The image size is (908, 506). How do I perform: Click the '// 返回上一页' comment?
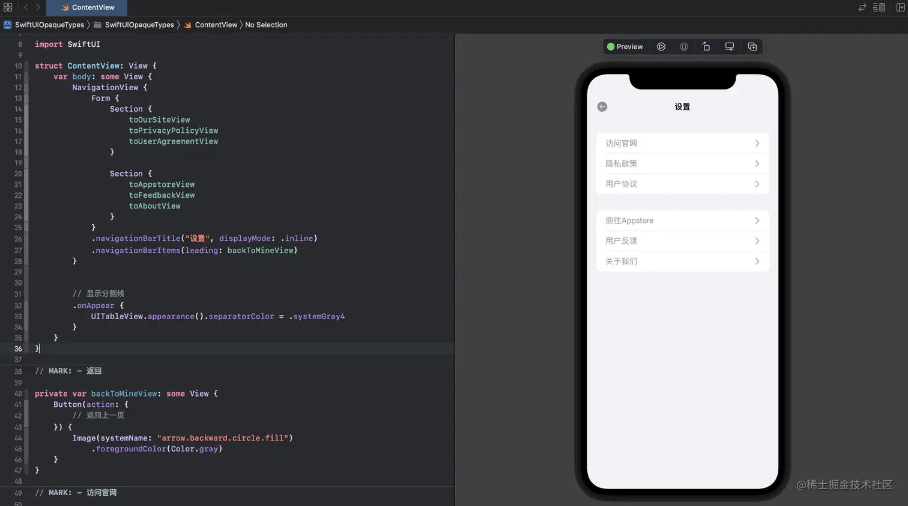coord(98,416)
